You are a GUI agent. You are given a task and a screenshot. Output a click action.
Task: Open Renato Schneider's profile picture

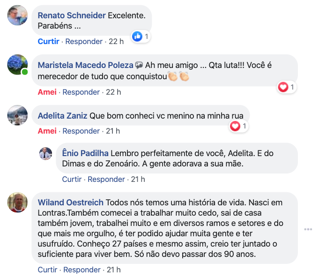tap(18, 15)
